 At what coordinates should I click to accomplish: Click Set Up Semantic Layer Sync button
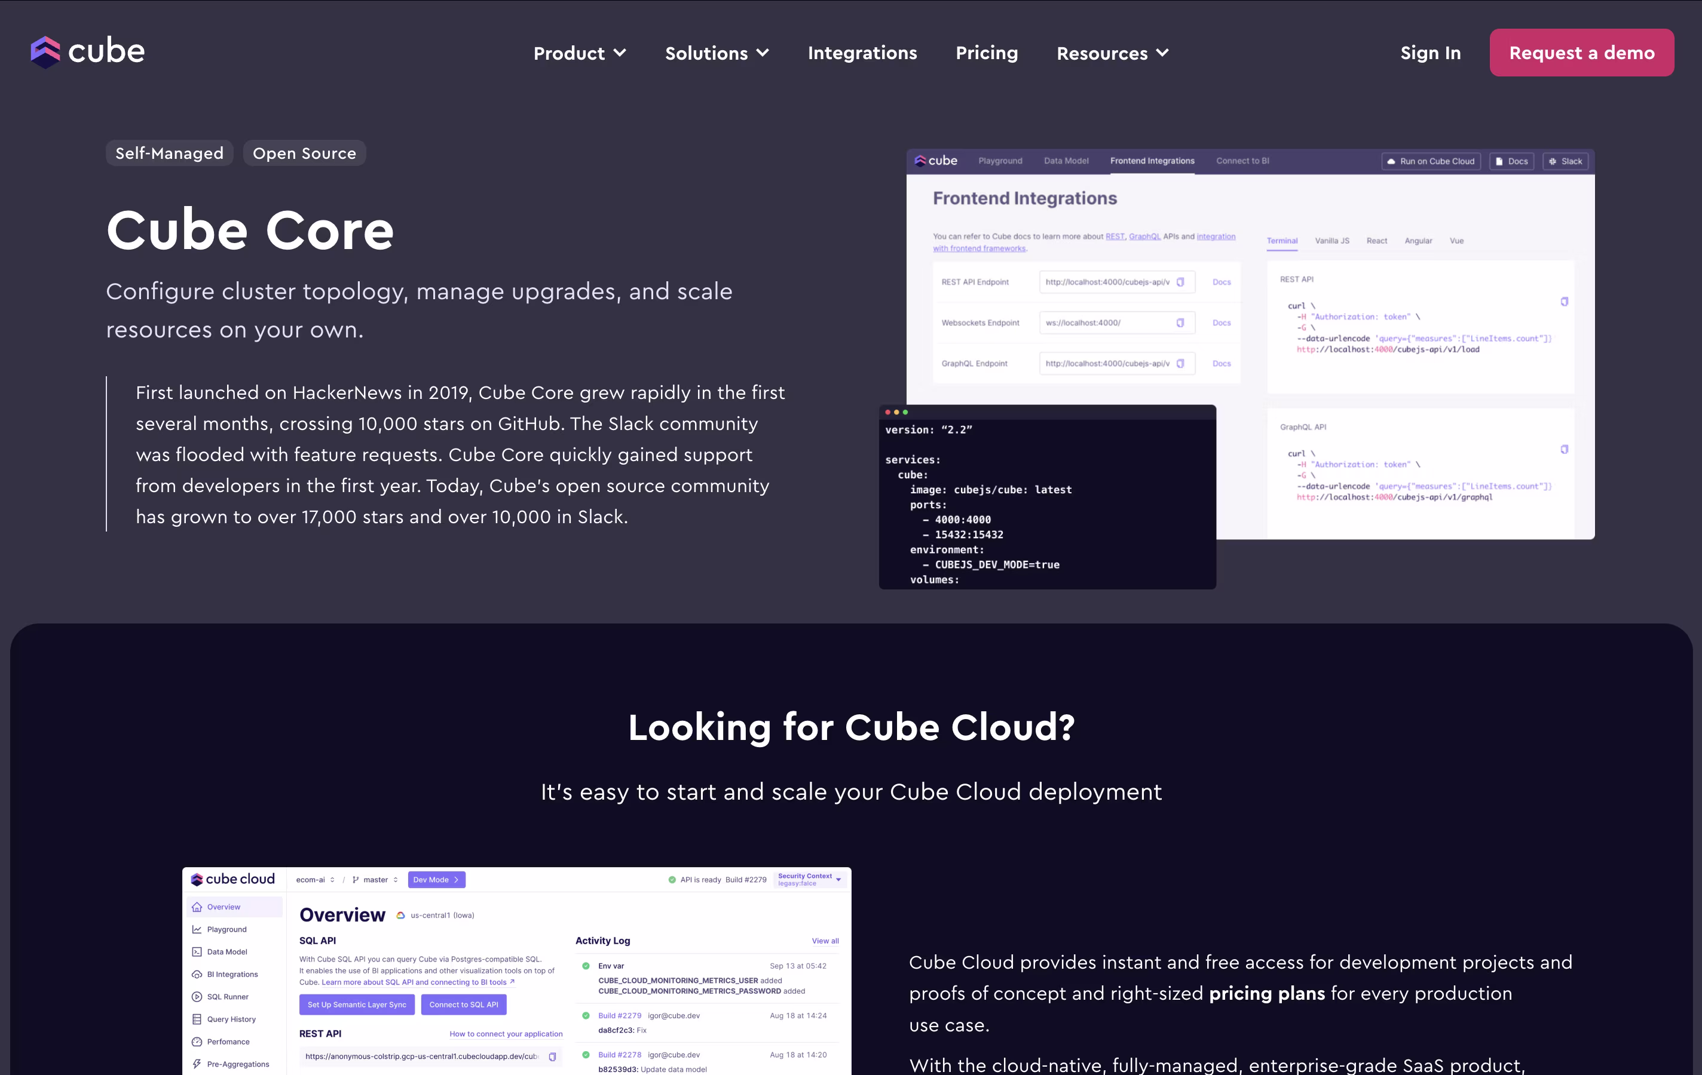[x=357, y=1005]
